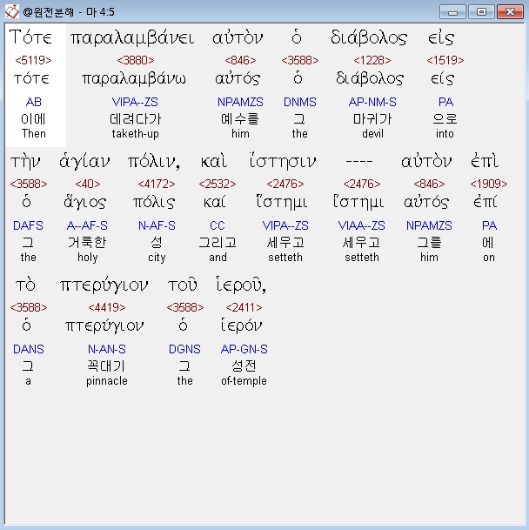Minimize the 원전분해 window
This screenshot has width=529, height=530.
452,12
